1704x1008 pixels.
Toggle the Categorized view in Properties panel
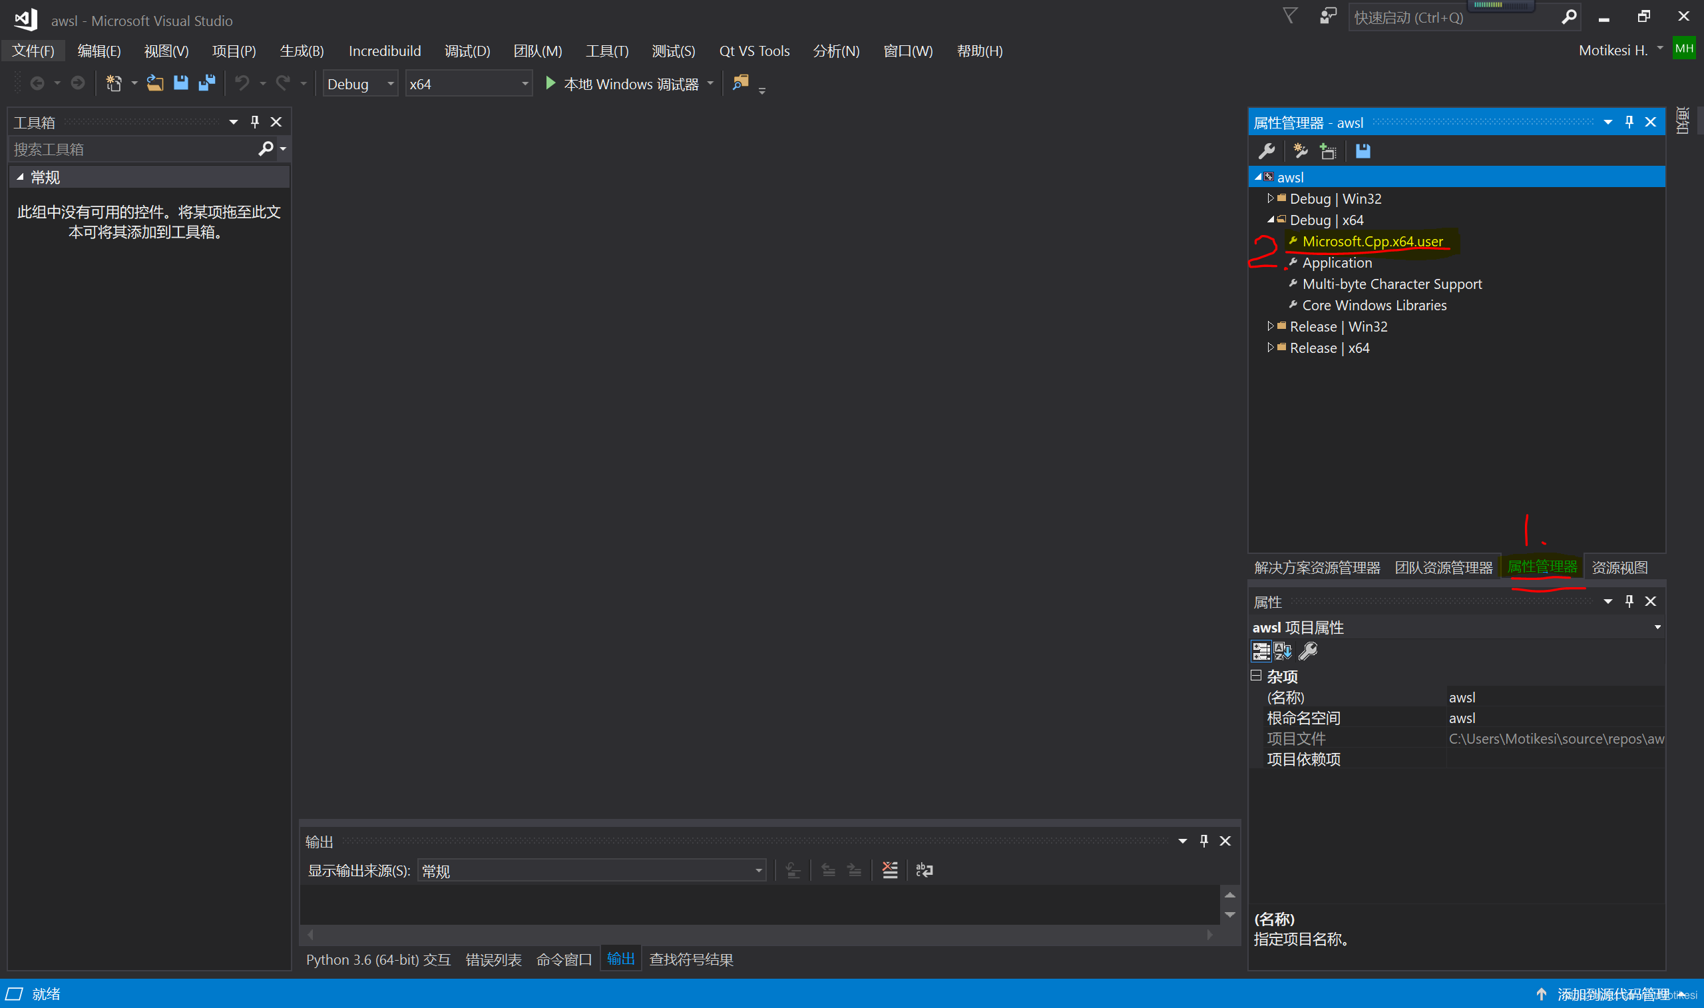(x=1261, y=651)
